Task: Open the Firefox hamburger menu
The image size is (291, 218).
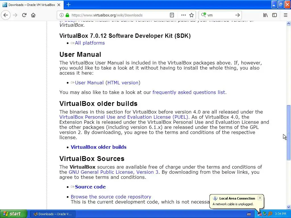Action: point(285,15)
